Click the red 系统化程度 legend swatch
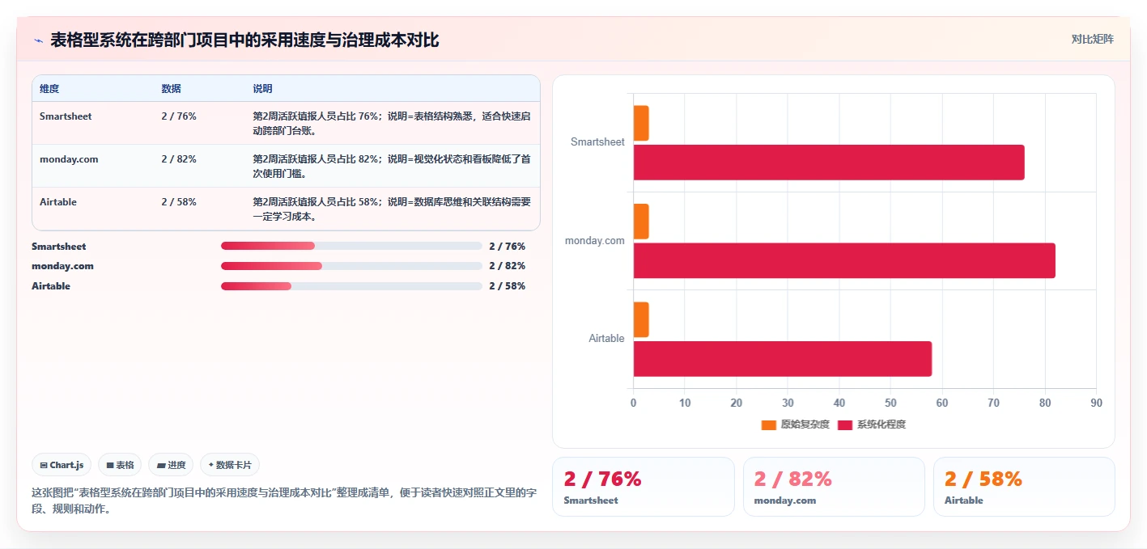Screen dimensions: 1147x549 [845, 424]
